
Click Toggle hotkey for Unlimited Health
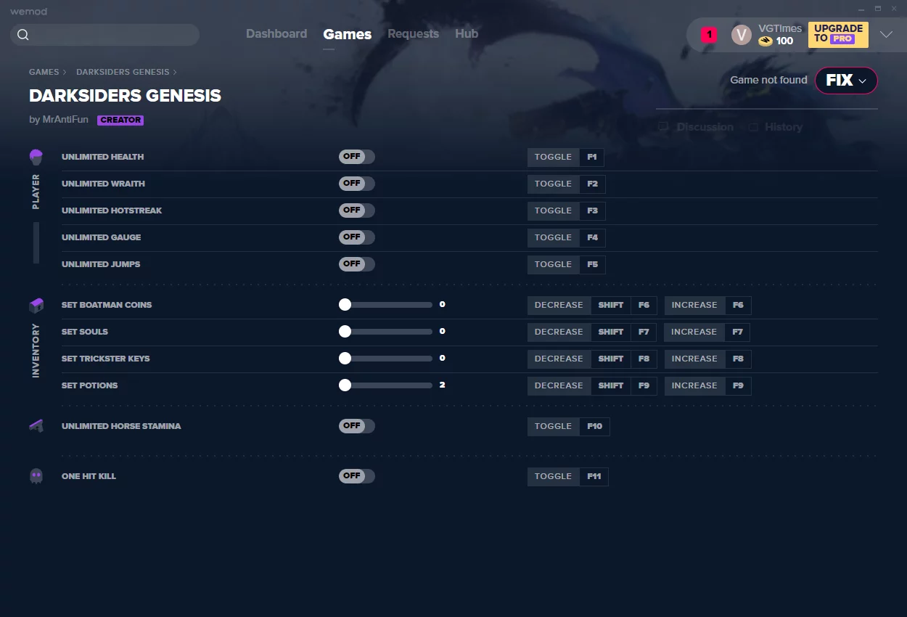(x=554, y=157)
